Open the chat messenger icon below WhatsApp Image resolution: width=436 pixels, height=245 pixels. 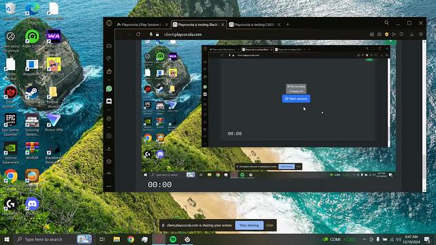coord(109,101)
